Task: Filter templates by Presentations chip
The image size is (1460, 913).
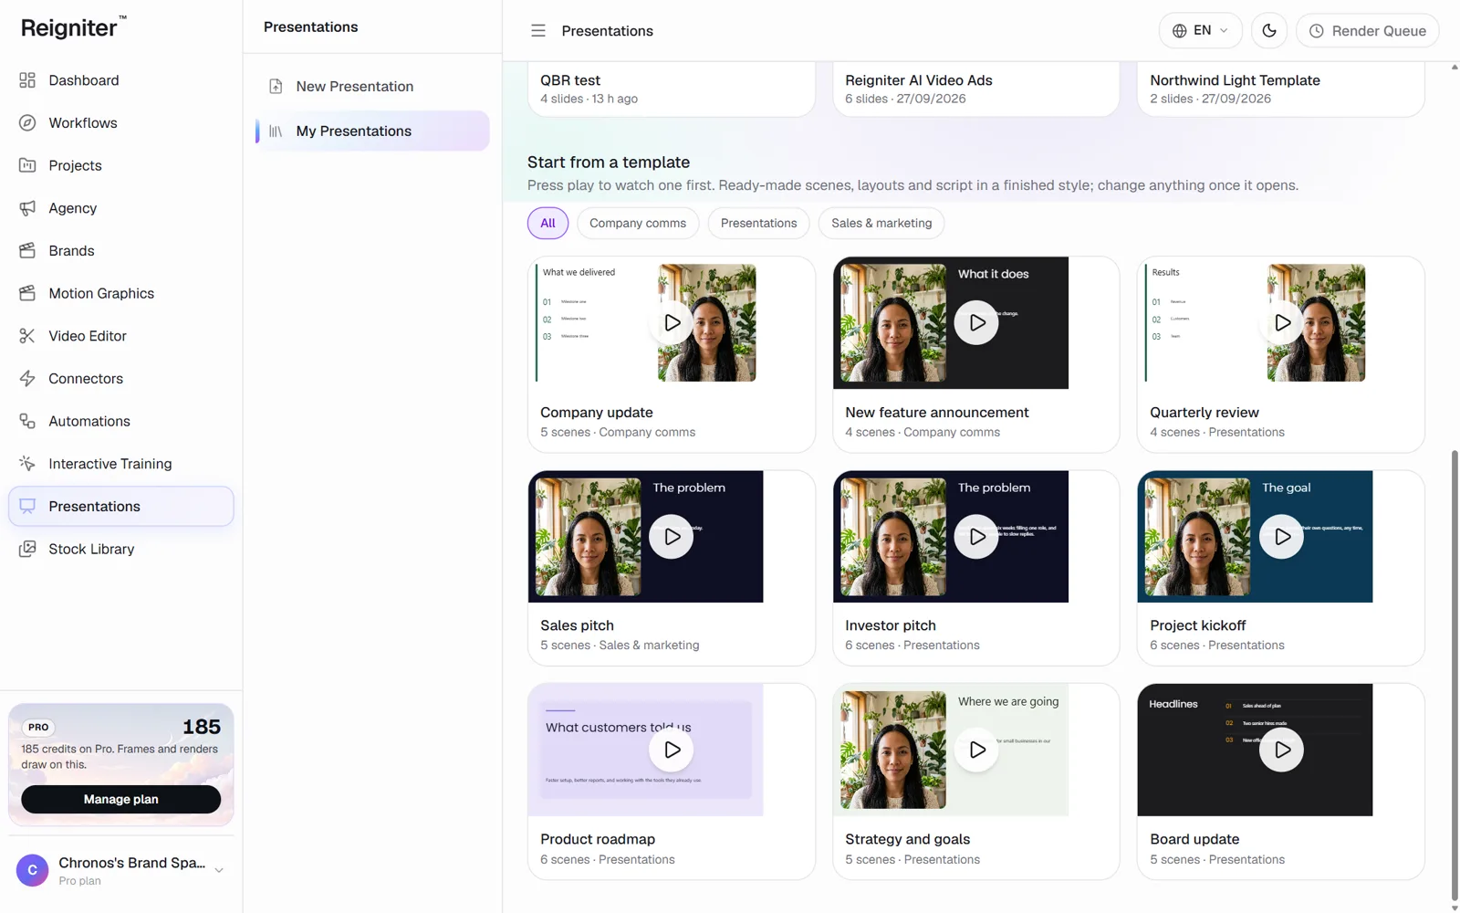Action: [758, 224]
